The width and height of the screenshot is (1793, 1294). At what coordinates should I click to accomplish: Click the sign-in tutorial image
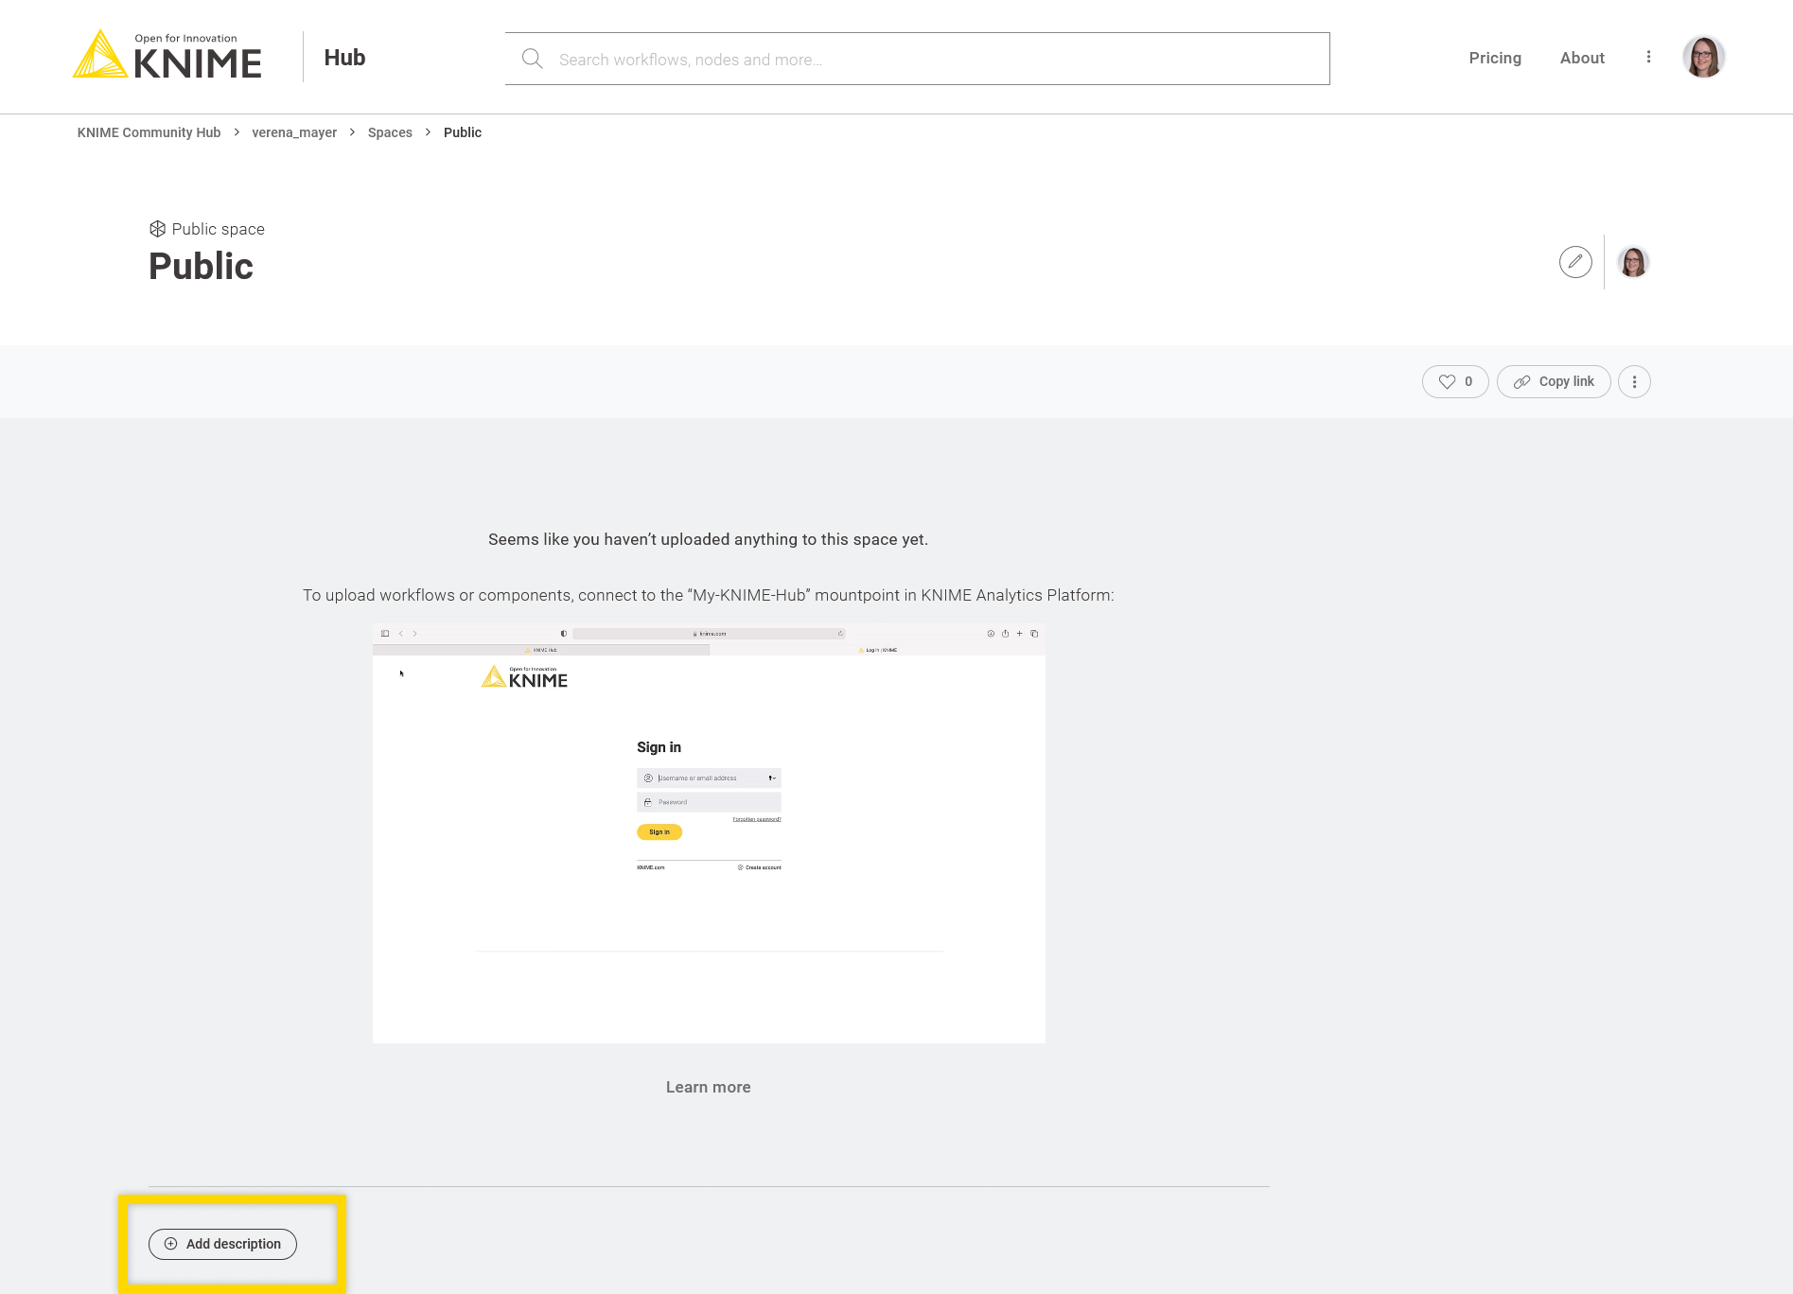709,833
